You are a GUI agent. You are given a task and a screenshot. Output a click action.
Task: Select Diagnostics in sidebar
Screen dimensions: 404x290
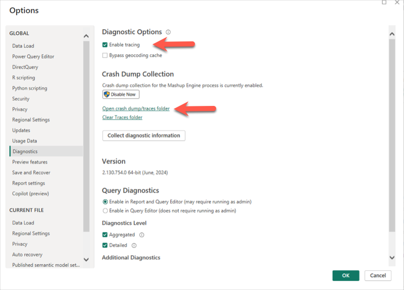click(x=46, y=151)
